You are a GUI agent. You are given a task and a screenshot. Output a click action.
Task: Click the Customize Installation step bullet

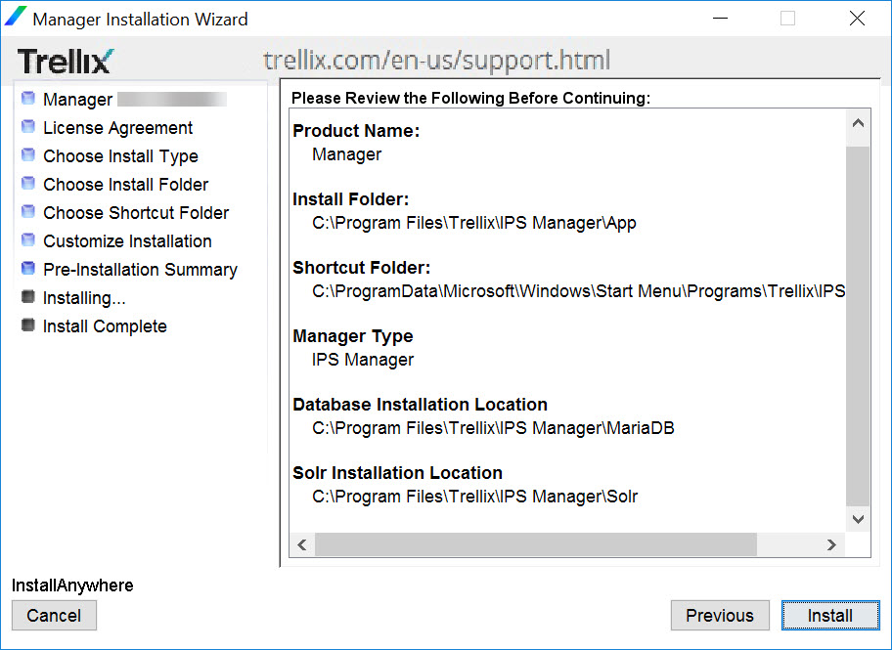coord(27,240)
